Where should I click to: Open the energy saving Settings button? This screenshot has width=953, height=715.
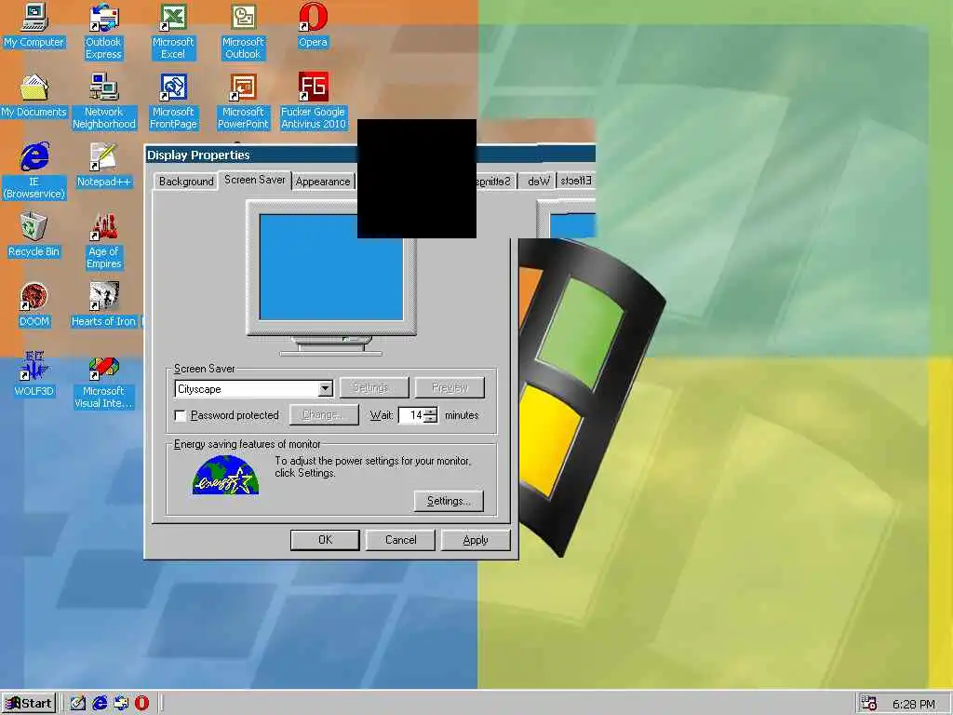click(x=449, y=501)
